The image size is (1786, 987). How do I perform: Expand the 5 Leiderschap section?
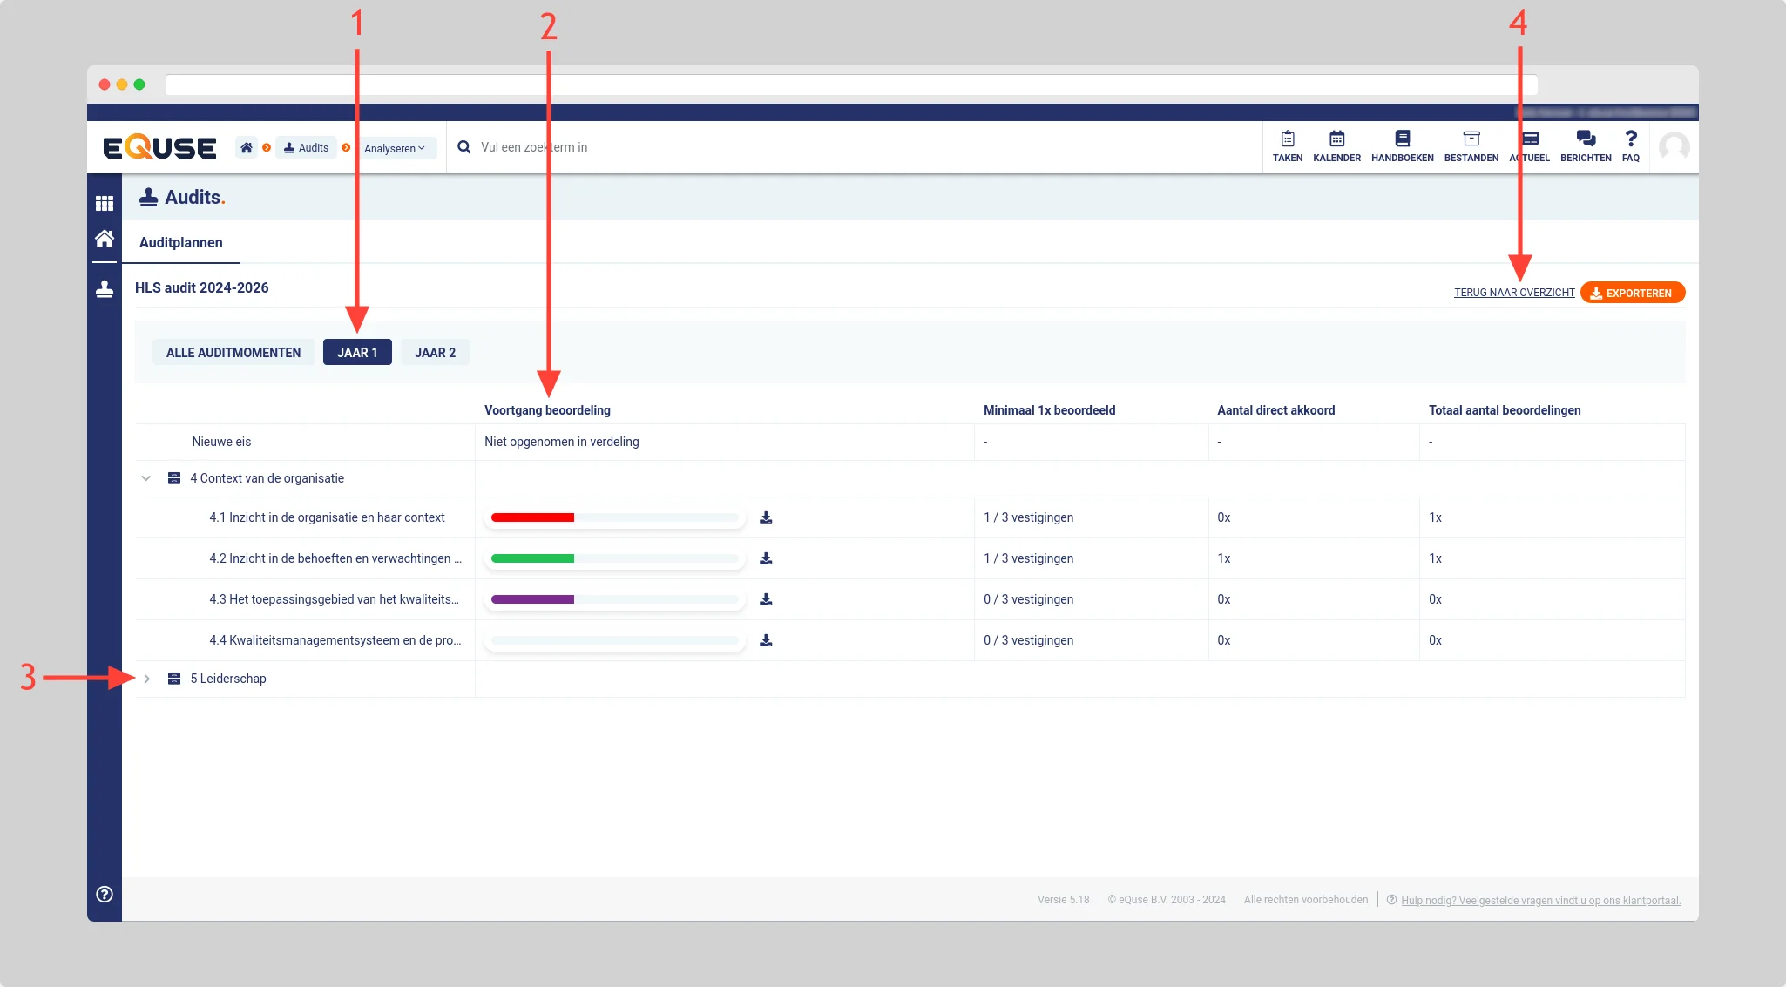pyautogui.click(x=146, y=679)
